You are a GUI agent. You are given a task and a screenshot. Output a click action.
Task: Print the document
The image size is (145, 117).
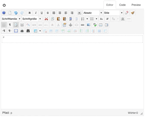pyautogui.click(x=22, y=31)
